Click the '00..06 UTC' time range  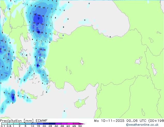click(136, 121)
